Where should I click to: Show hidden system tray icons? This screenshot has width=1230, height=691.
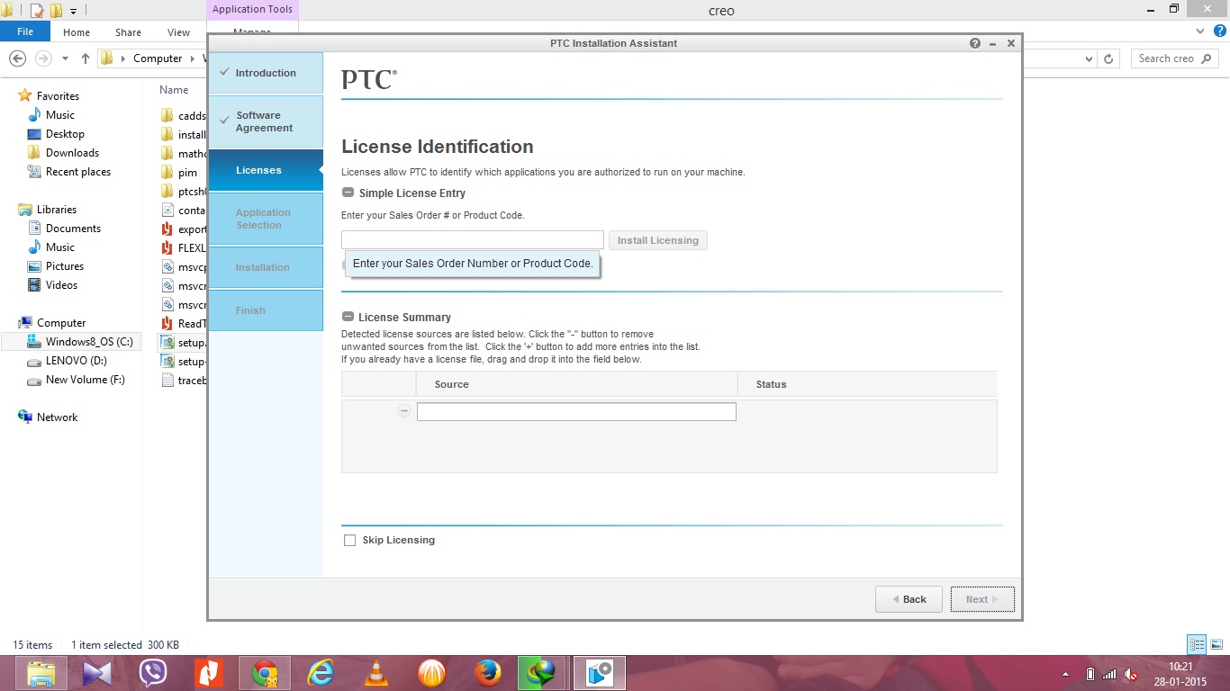click(x=1066, y=674)
